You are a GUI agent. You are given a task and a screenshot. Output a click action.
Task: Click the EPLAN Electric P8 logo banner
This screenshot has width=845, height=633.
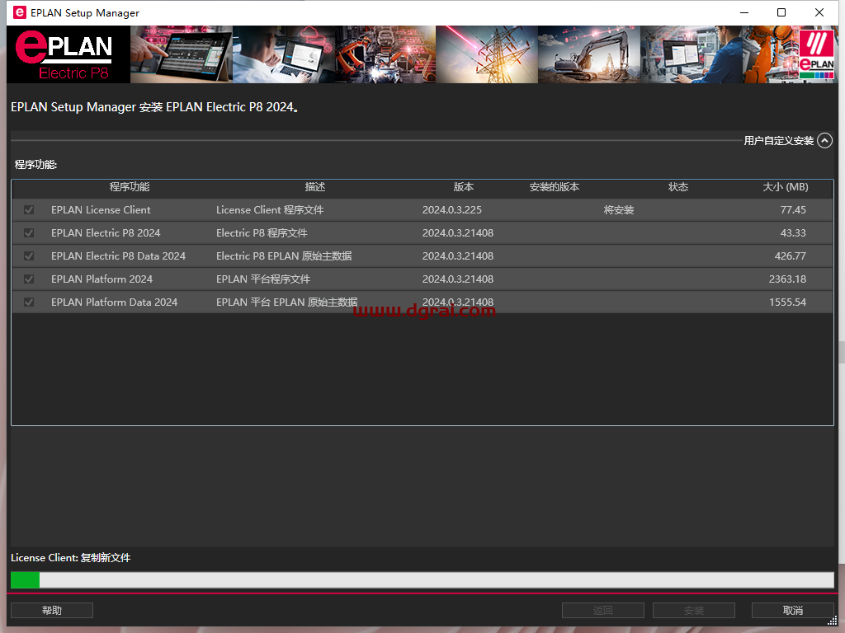(x=68, y=54)
